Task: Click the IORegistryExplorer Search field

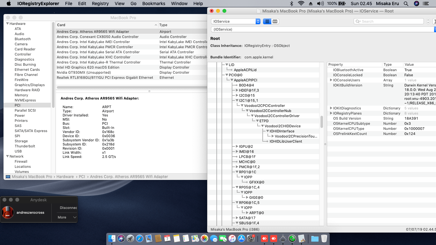Action: point(389,21)
